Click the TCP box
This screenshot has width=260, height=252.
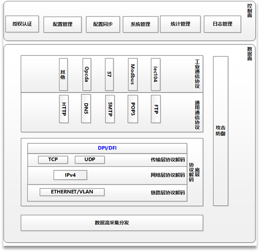point(53,159)
